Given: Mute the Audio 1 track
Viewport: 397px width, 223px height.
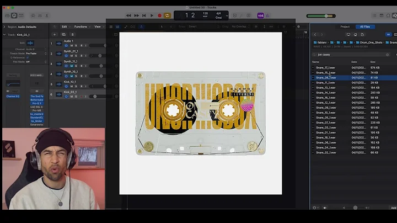Looking at the screenshot, I should coord(71,46).
